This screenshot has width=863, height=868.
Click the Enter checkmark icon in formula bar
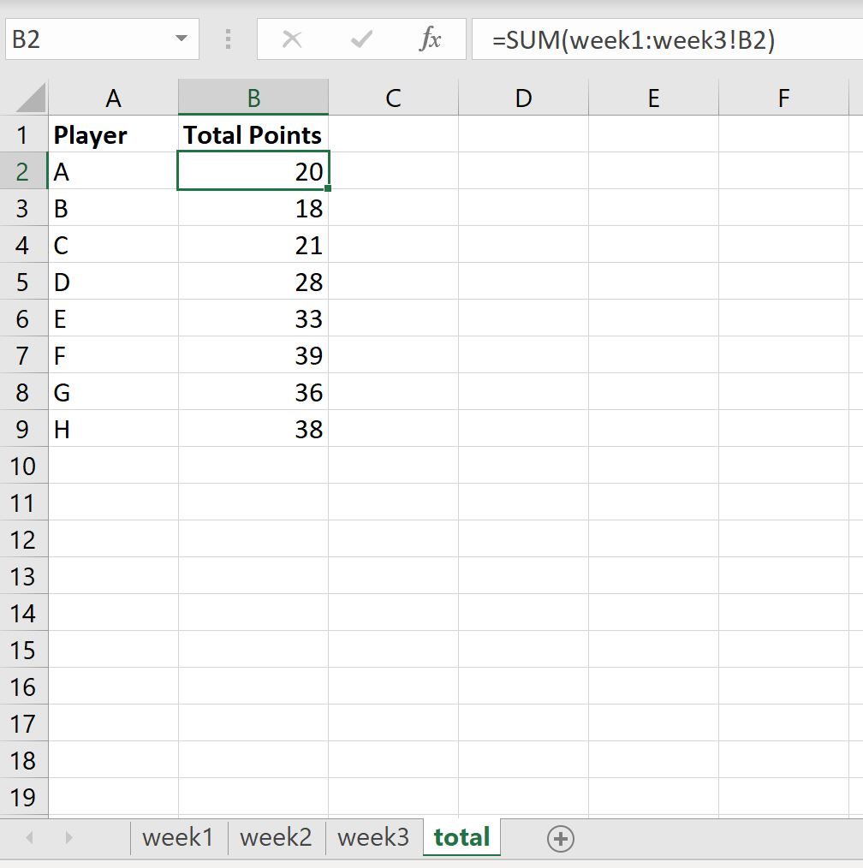361,39
